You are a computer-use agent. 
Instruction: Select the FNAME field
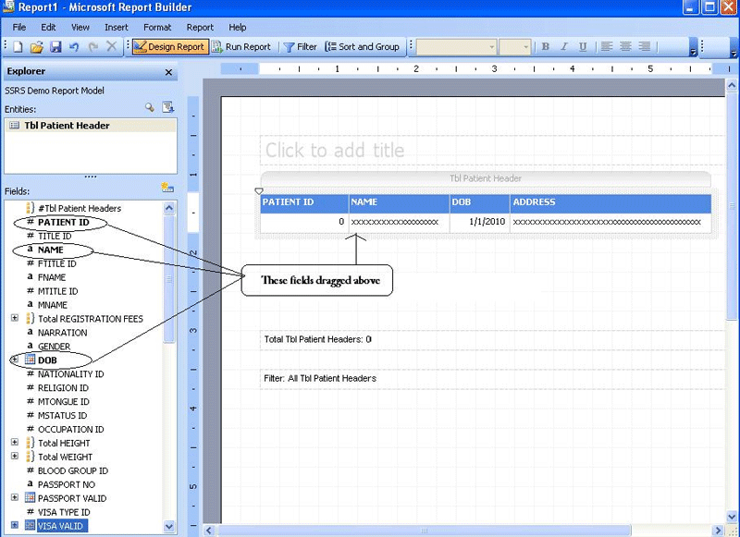52,277
